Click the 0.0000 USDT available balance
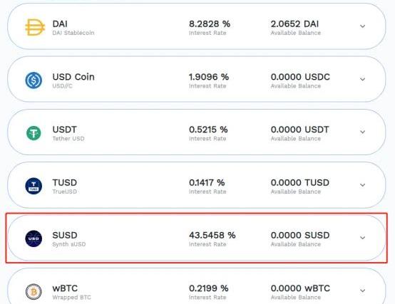 299,130
